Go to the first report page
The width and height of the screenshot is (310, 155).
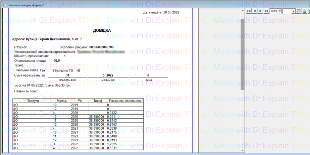[249, 11]
